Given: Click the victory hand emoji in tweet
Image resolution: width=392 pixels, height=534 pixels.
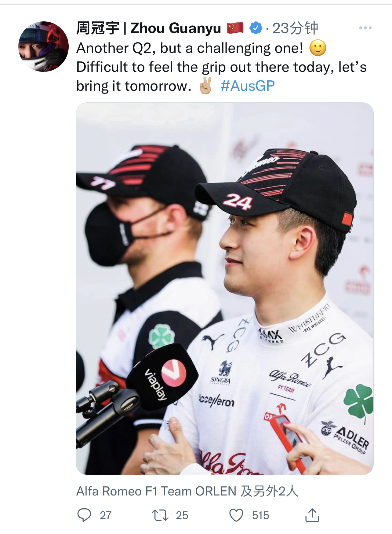Looking at the screenshot, I should point(205,86).
